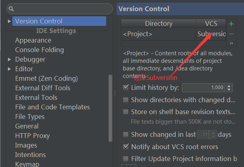Viewport: 244px width, 167px height.
Task: Select the HTTP Proxy settings item
Action: tap(32, 136)
